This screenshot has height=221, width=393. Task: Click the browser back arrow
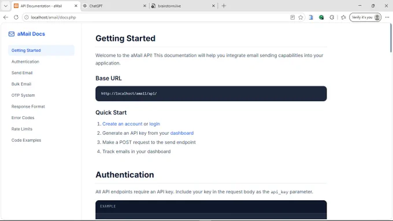pyautogui.click(x=6, y=17)
